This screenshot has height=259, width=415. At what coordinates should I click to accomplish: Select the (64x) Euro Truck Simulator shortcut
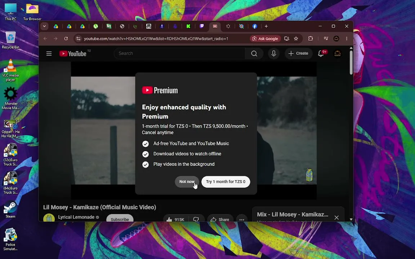coord(10,183)
